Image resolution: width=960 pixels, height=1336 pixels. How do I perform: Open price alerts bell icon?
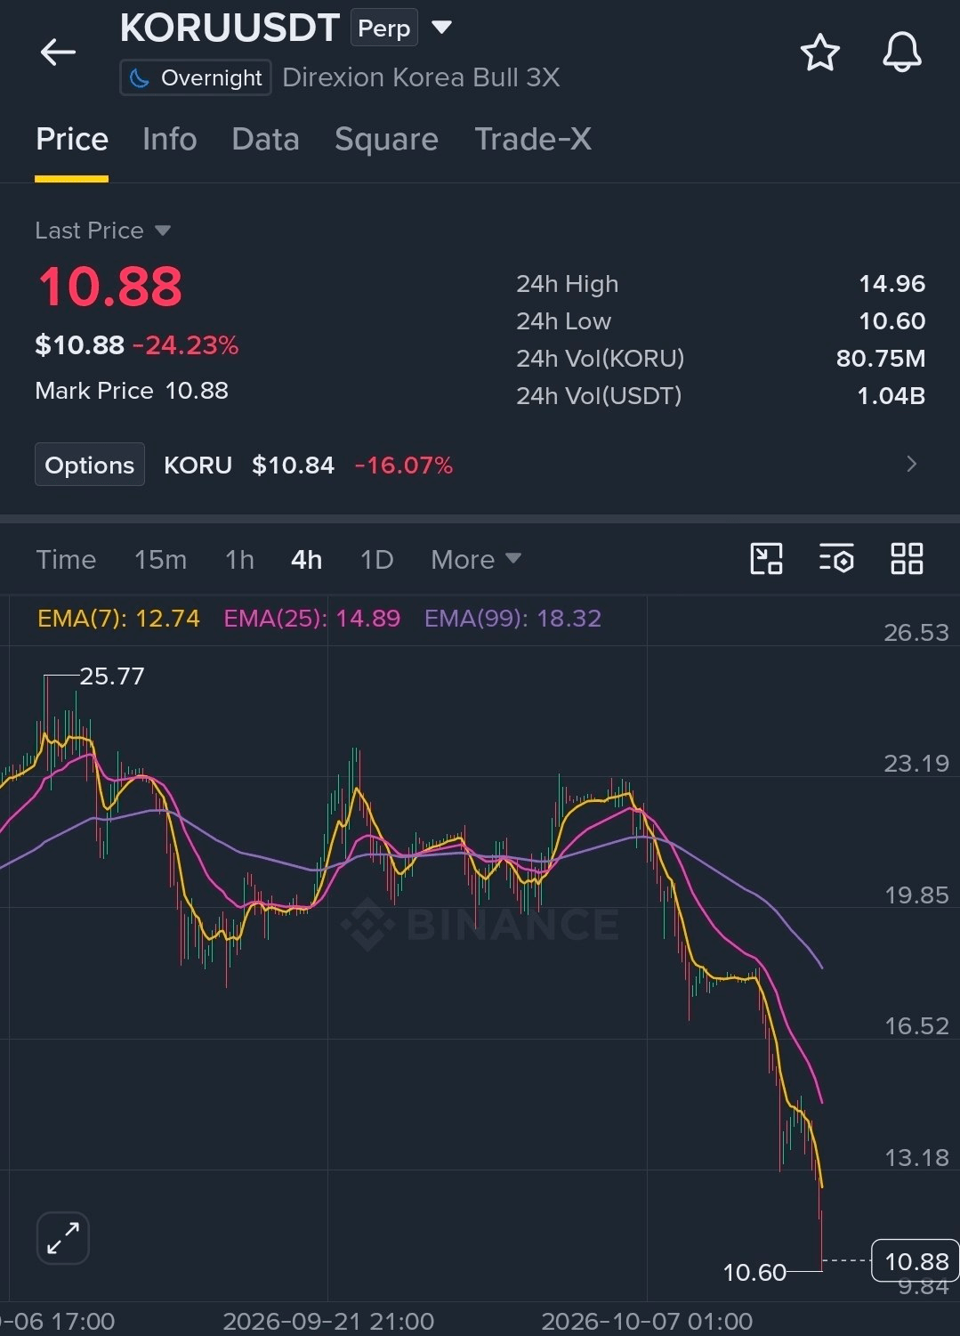click(901, 52)
